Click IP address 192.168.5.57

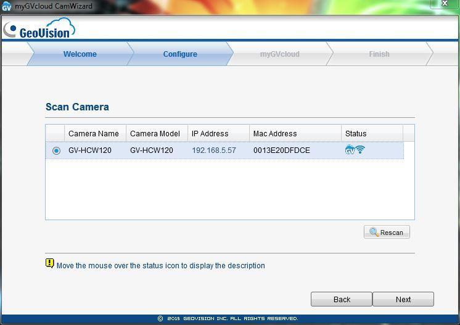214,150
